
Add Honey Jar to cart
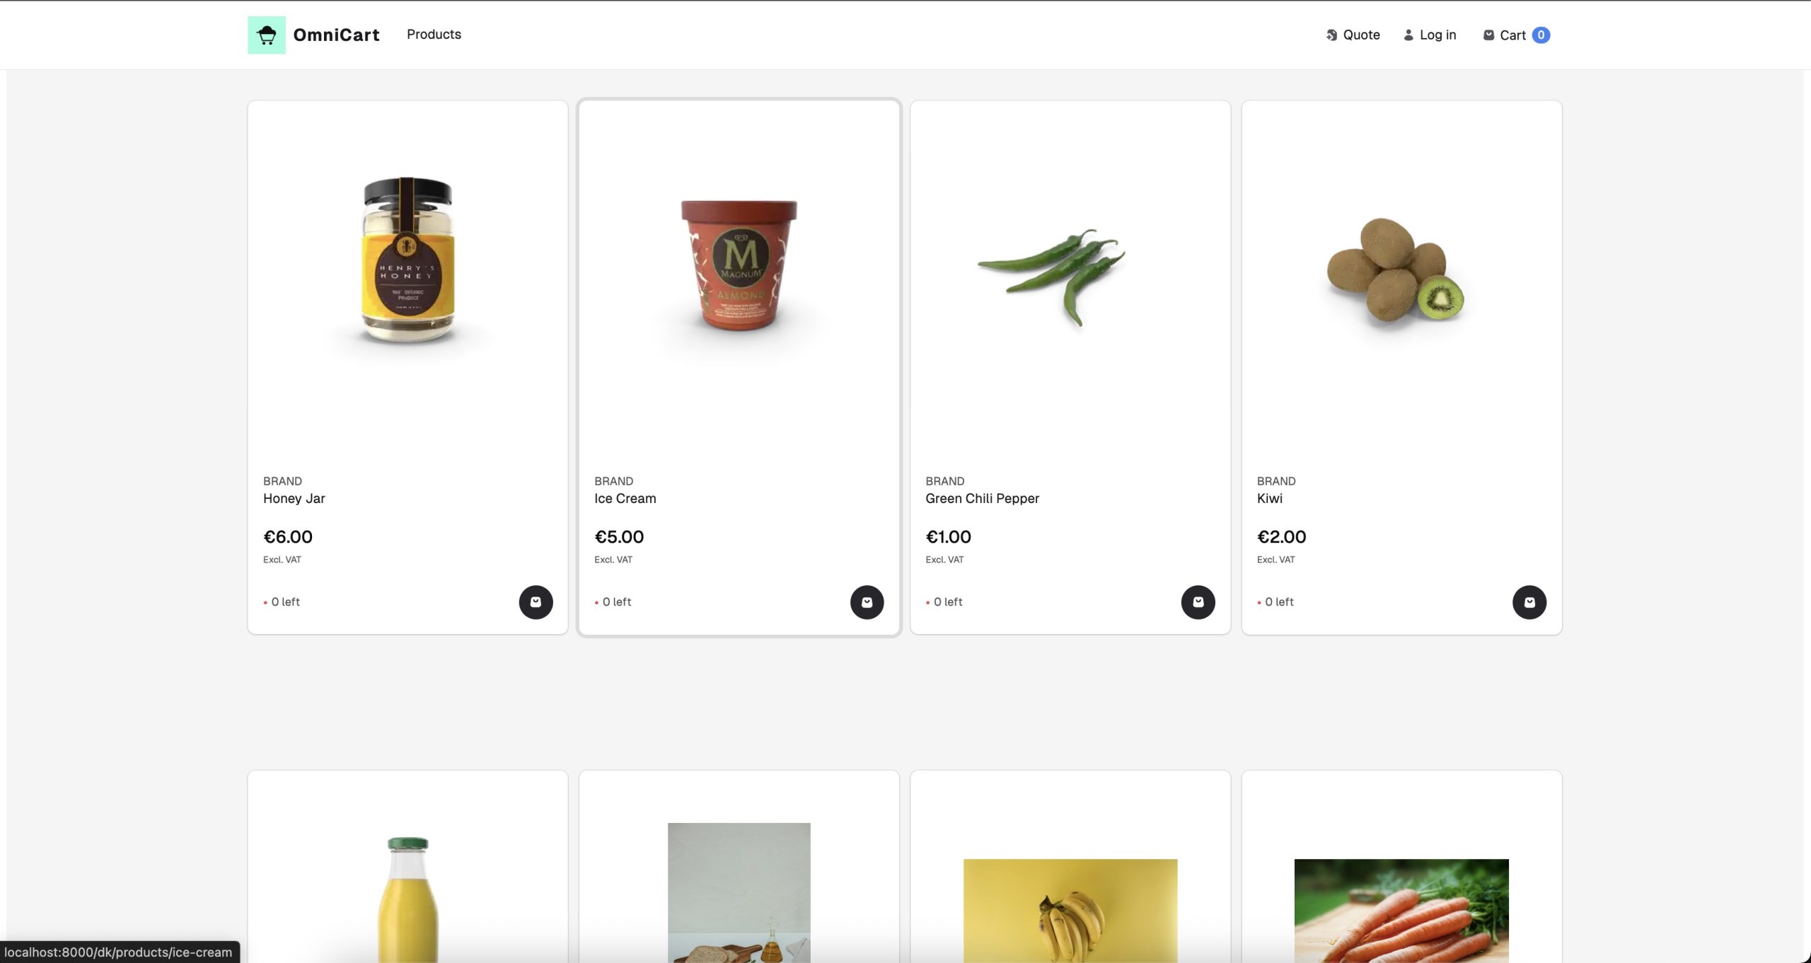[x=536, y=602]
